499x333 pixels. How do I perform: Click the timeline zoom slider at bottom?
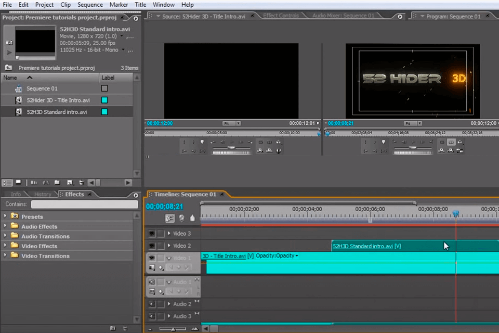pos(173,328)
